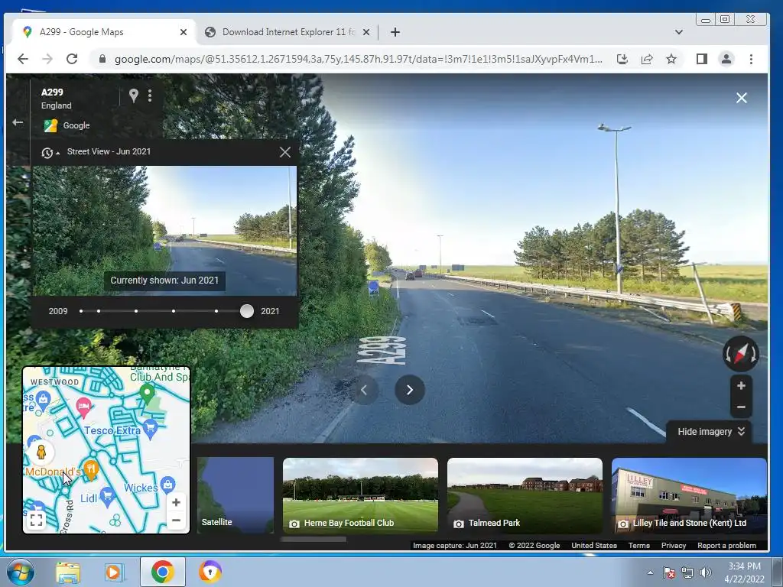Toggle the time travel clock dropdown
This screenshot has width=783, height=587.
(50, 153)
